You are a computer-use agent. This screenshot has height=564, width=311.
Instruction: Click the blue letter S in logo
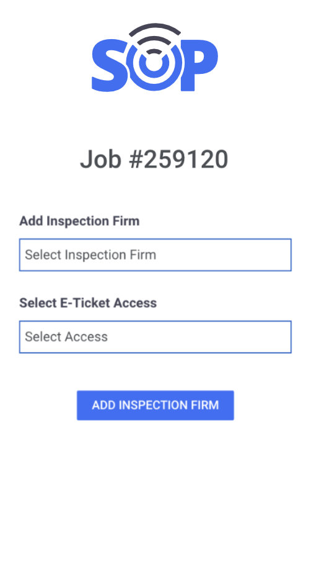(x=110, y=65)
